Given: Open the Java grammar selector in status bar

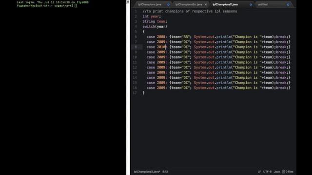Looking at the screenshot, I should (277, 172).
